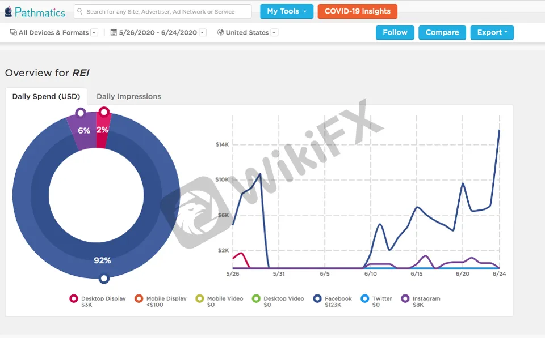Click the 6/10 x-axis date label
Viewport: 545px width, 338px height.
pyautogui.click(x=371, y=274)
